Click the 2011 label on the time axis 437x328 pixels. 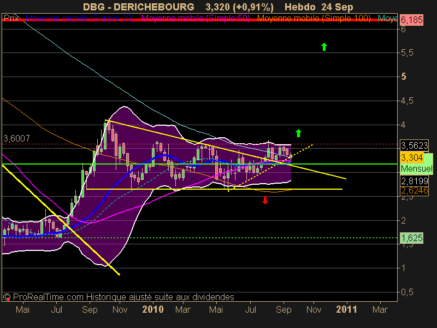[x=346, y=309]
